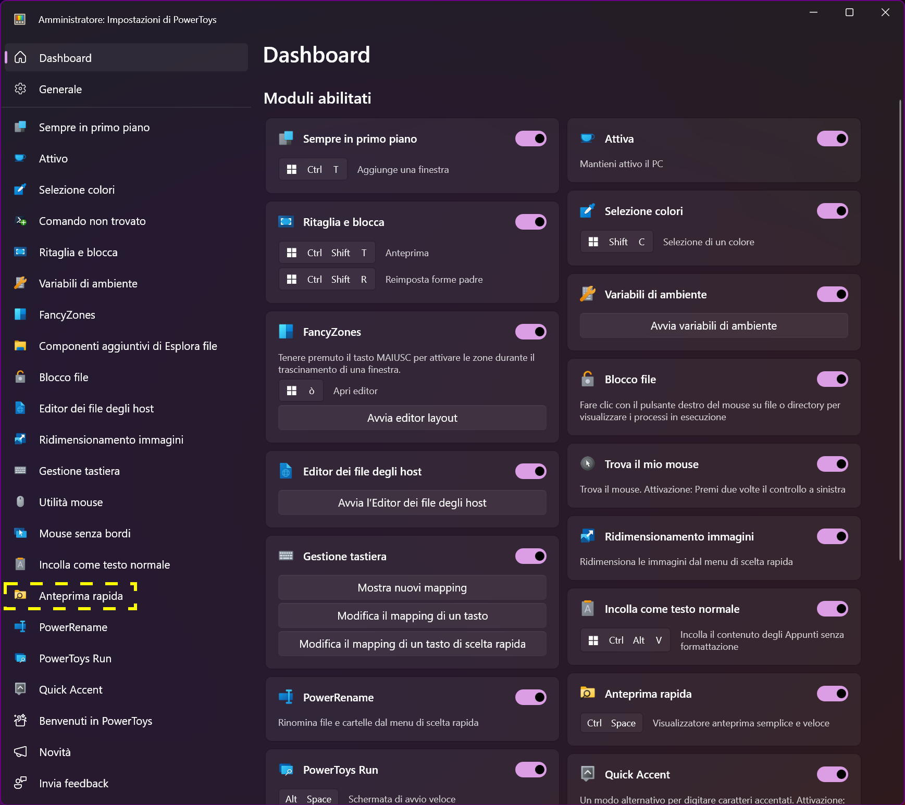Go to Generale settings page
The image size is (905, 805).
pyautogui.click(x=126, y=89)
